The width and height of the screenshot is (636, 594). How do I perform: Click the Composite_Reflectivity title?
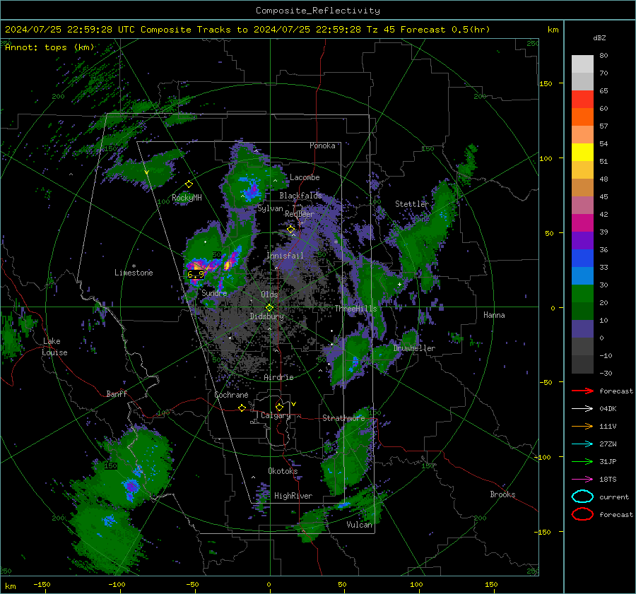(317, 11)
